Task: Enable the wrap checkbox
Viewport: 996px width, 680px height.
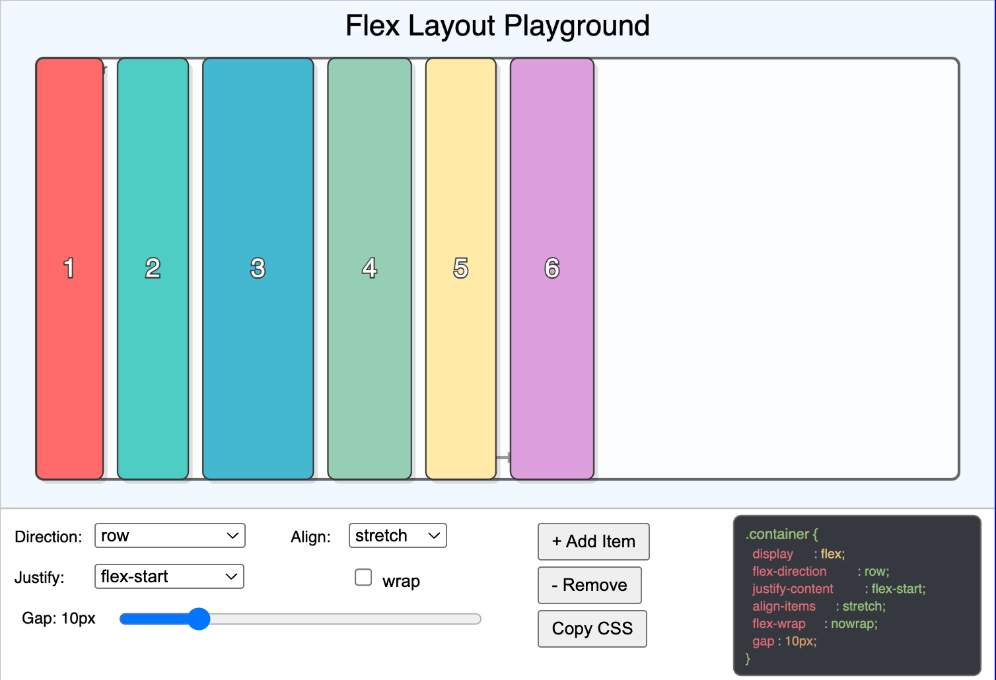Action: pyautogui.click(x=363, y=577)
